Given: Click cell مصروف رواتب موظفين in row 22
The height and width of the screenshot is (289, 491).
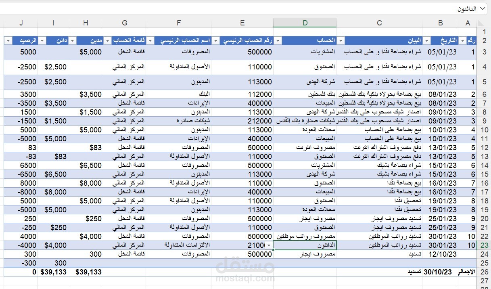Looking at the screenshot, I should [x=305, y=237].
